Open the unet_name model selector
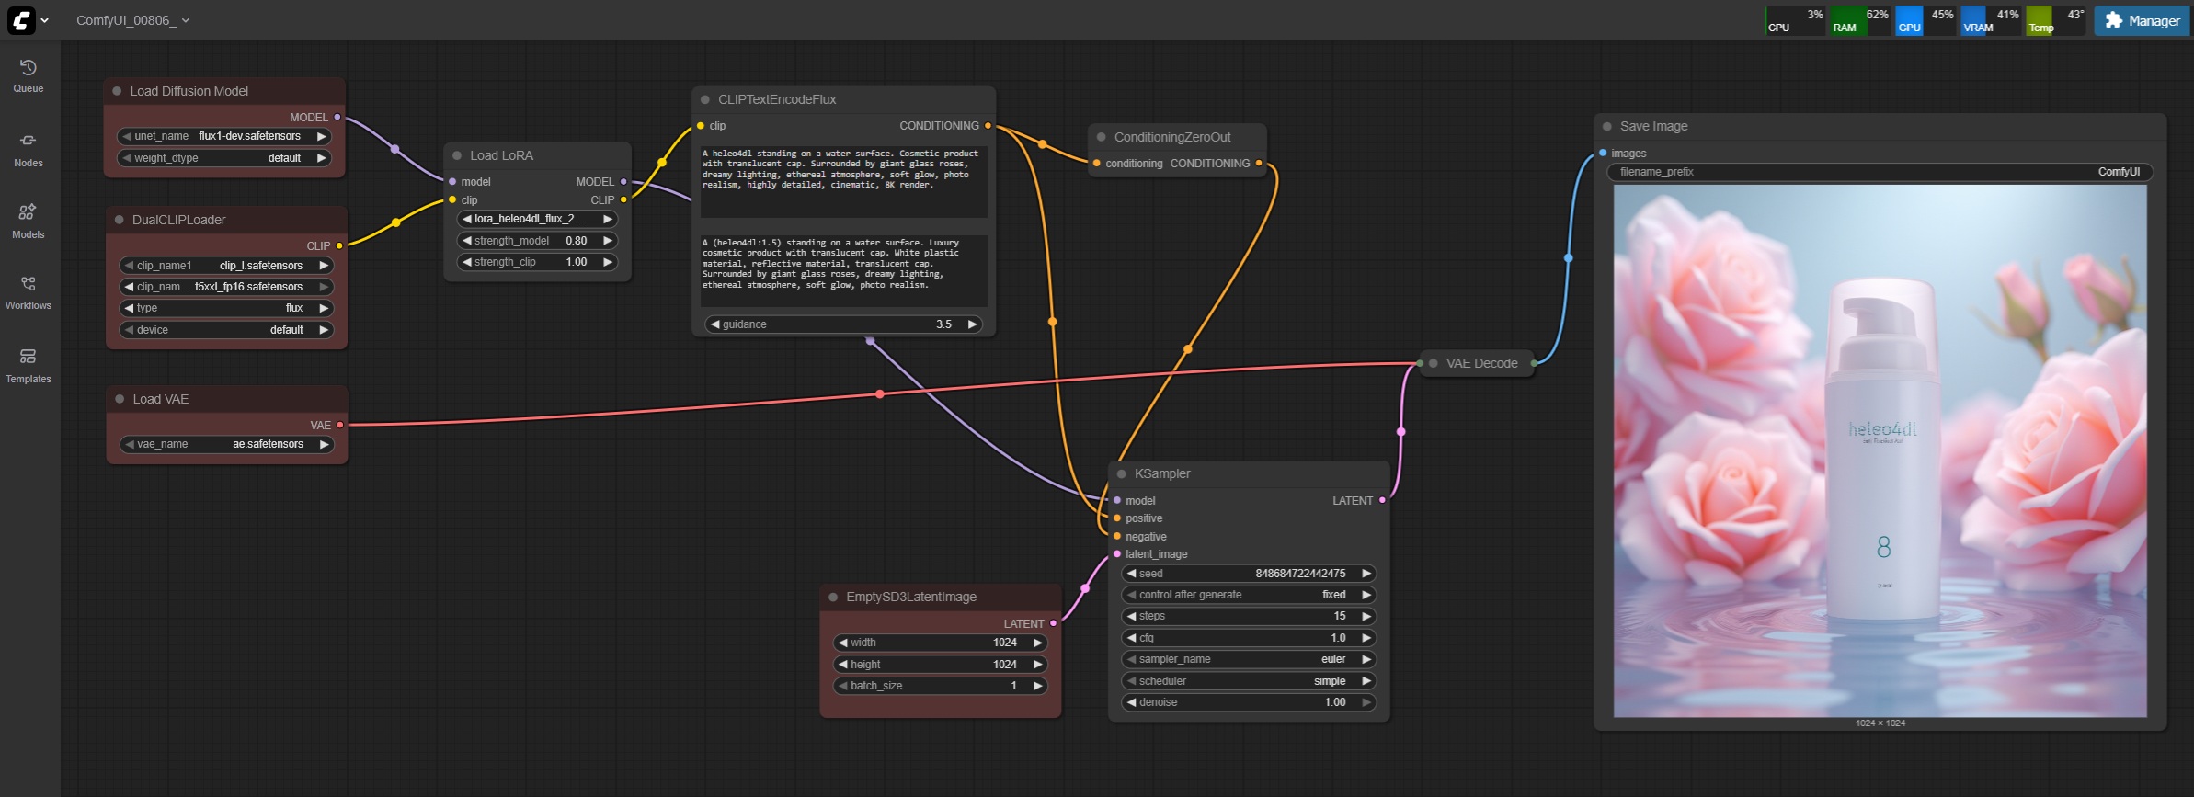The width and height of the screenshot is (2194, 797). pyautogui.click(x=224, y=136)
